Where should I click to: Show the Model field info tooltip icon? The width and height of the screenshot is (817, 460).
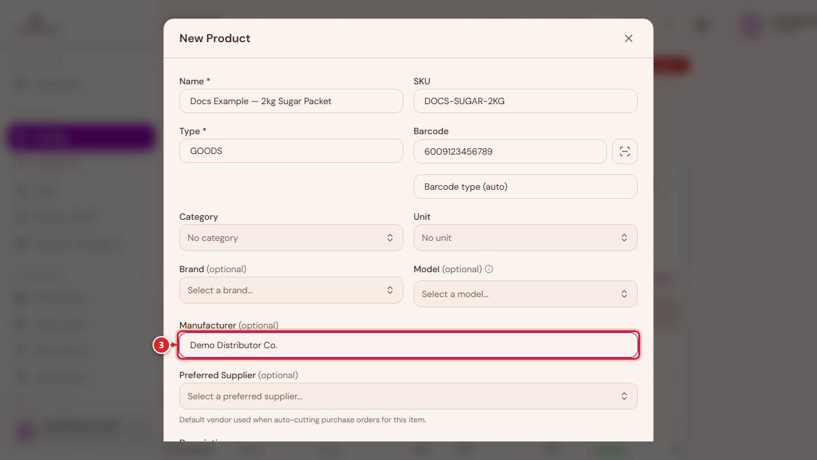pyautogui.click(x=489, y=269)
